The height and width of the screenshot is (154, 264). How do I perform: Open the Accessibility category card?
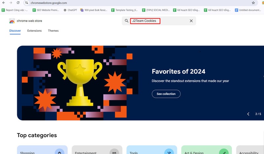(250, 150)
